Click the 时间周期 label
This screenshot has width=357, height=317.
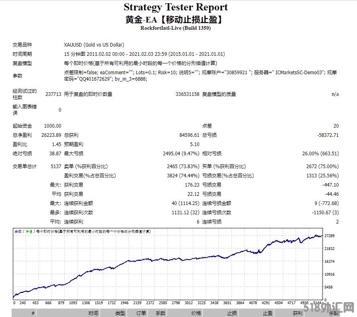pos(22,54)
